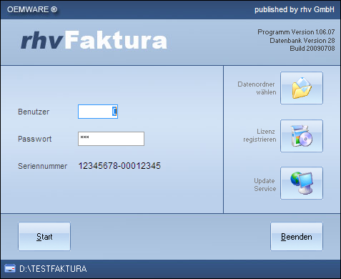The width and height of the screenshot is (341, 279).
Task: Launch the Update Service globe monitor icon
Action: [302, 183]
